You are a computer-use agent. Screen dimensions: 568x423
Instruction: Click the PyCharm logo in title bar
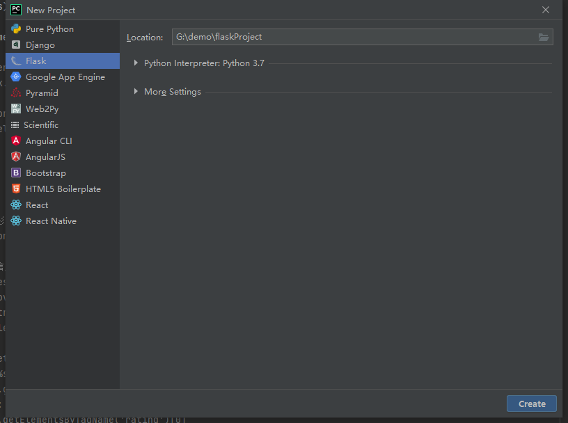point(16,10)
